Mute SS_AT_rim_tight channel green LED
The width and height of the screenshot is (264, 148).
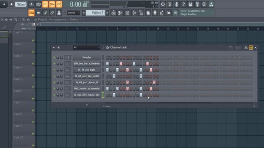coord(54,70)
